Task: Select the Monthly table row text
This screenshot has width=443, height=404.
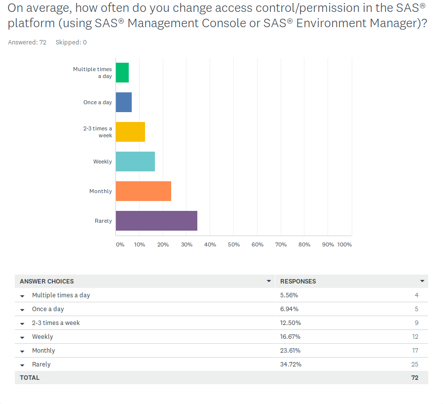Action: click(43, 351)
